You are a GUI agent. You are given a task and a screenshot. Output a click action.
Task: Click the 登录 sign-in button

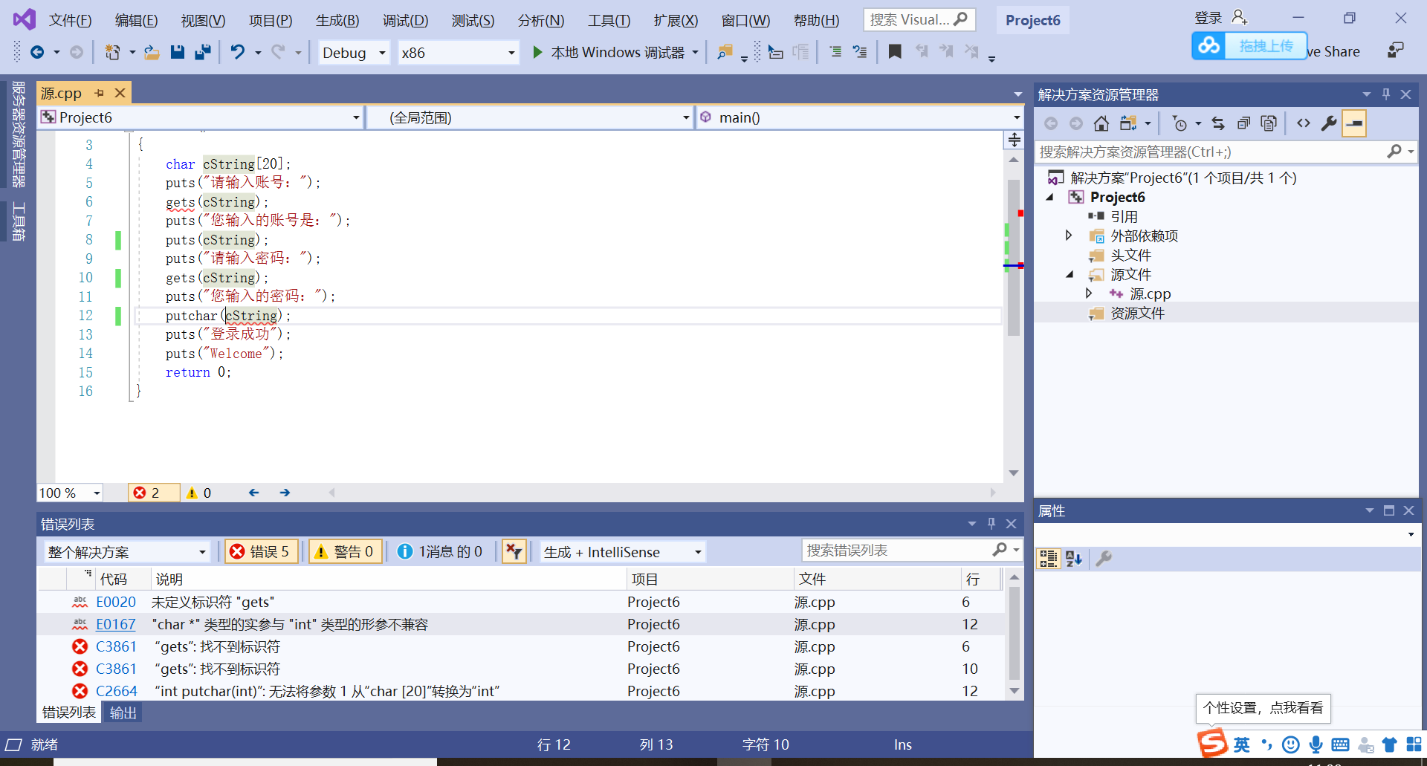(1221, 18)
